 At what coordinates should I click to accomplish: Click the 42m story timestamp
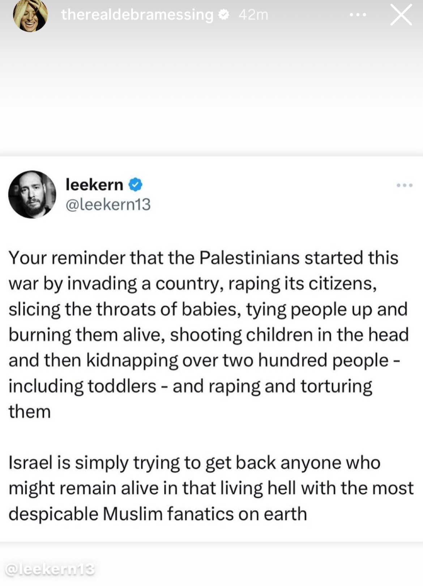253,15
